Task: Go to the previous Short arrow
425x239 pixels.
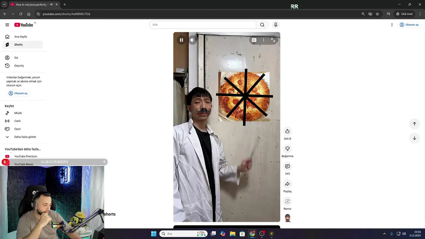Action: pyautogui.click(x=414, y=124)
